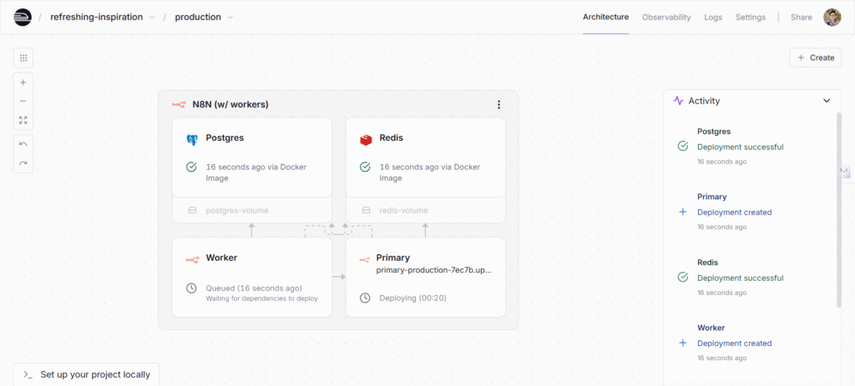The width and height of the screenshot is (855, 386).
Task: Redo the canvas change
Action: tap(23, 163)
